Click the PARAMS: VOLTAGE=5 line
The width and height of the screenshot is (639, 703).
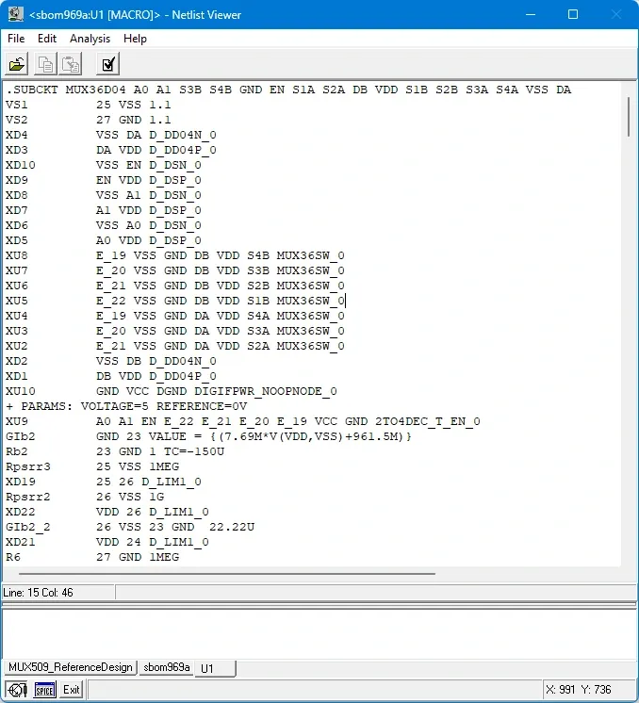[126, 406]
